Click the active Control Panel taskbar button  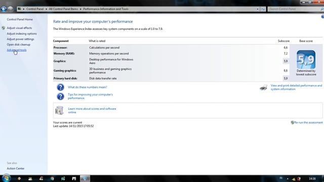pyautogui.click(x=85, y=178)
